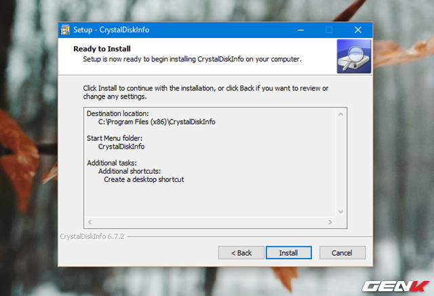Click the summary box scroll up arrow
Viewport: 434px width, 296px height.
pyautogui.click(x=340, y=114)
